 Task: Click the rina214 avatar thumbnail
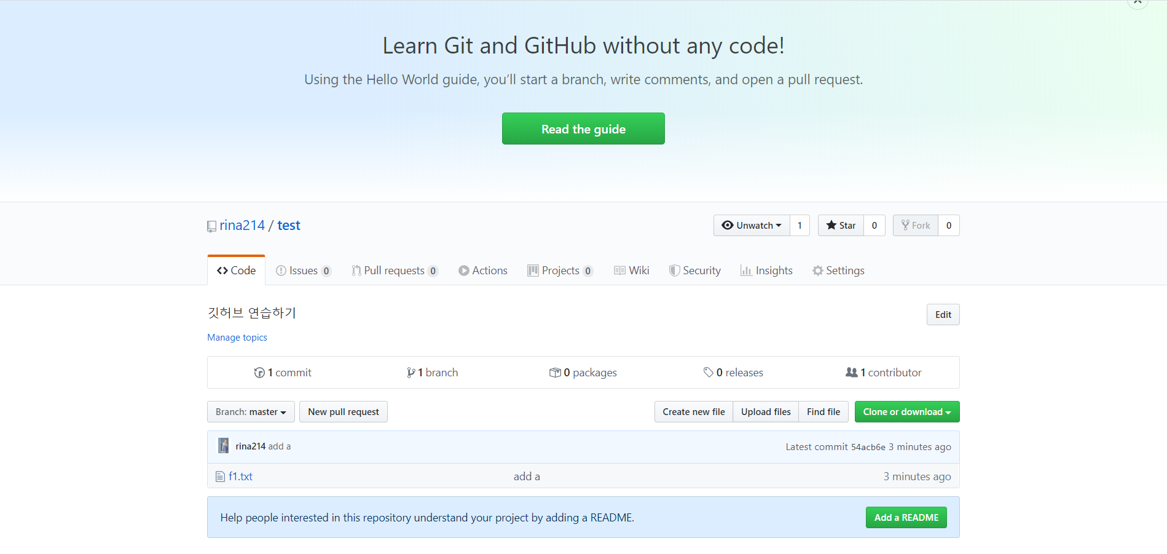224,446
